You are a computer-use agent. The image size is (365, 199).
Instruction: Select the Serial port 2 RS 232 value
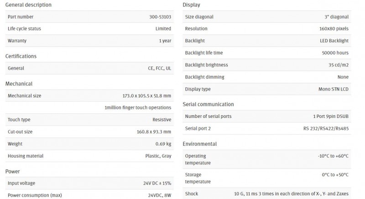tap(326, 128)
